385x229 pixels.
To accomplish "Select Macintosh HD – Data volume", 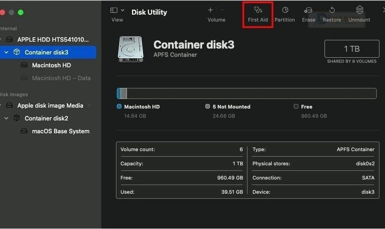I will 61,78.
